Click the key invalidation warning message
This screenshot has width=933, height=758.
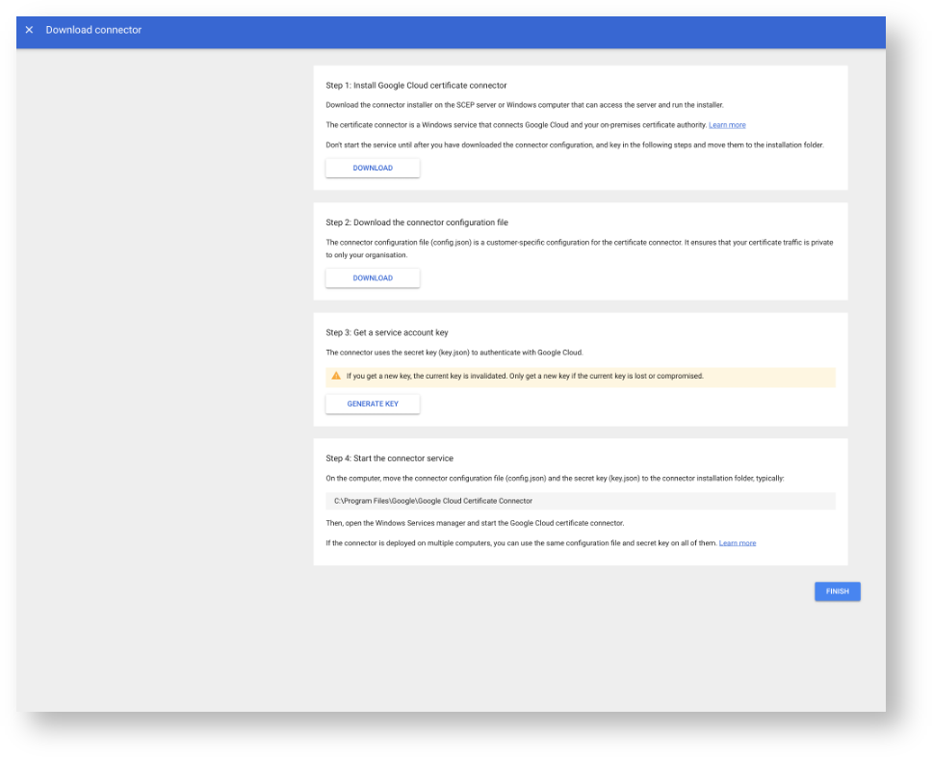(525, 377)
